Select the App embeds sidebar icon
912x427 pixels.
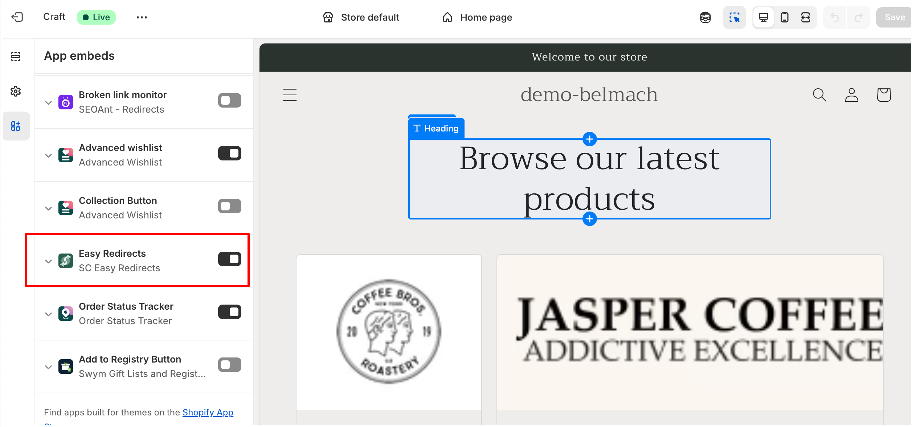pos(16,126)
